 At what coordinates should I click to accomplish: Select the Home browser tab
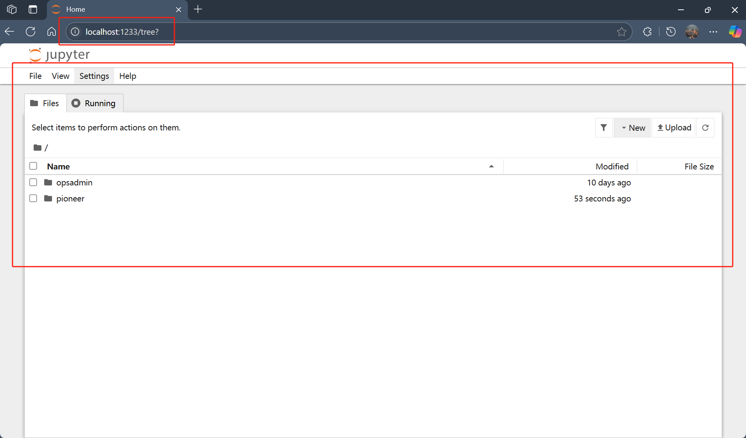coord(117,10)
